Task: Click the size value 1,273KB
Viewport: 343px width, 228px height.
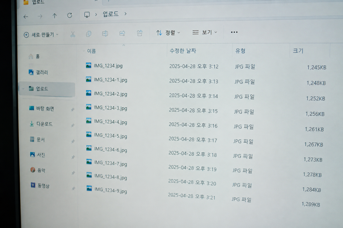Action: [x=313, y=160]
